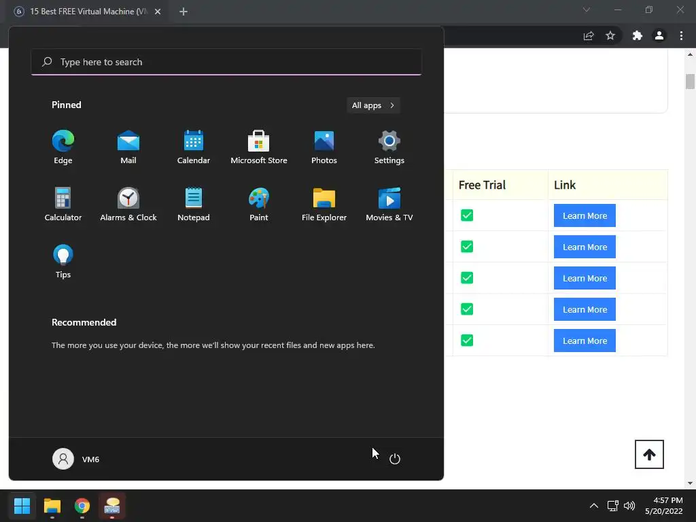This screenshot has width=696, height=522.
Task: Click the Recommended section heading
Action: click(84, 322)
